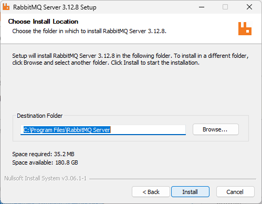This screenshot has height=204, width=262.
Task: Click the separator line beside Nullsoft label
Action: coord(173,179)
